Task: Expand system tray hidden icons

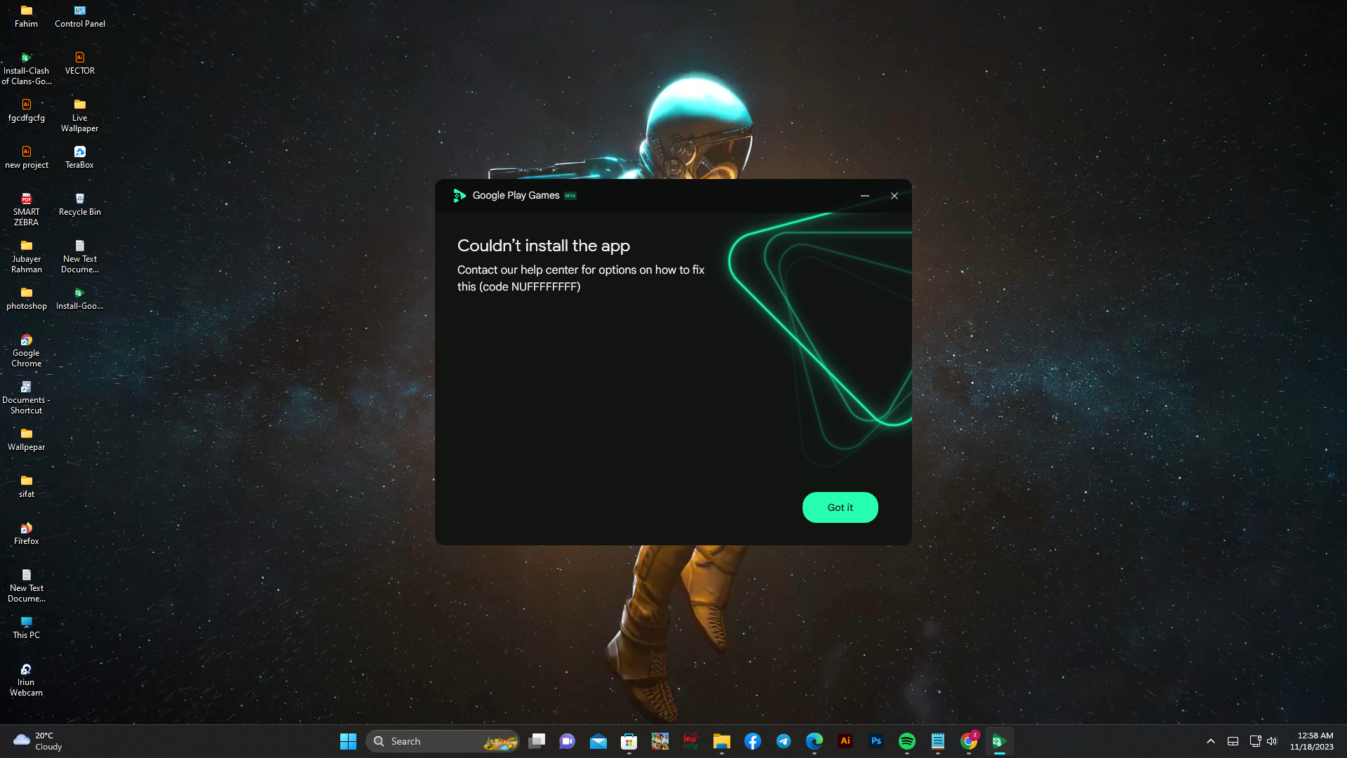Action: coord(1211,740)
